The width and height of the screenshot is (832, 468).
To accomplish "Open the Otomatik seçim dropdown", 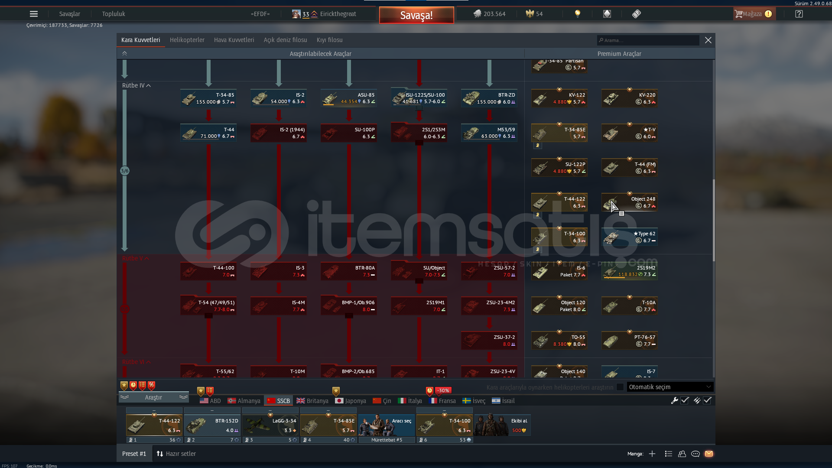I will (x=670, y=387).
